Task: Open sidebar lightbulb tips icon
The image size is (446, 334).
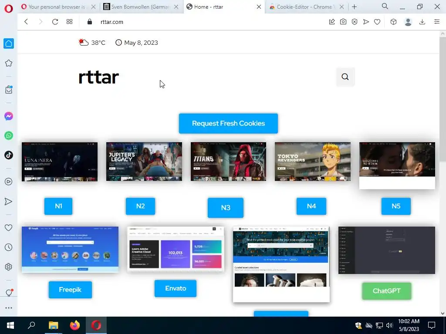Action: [9, 293]
